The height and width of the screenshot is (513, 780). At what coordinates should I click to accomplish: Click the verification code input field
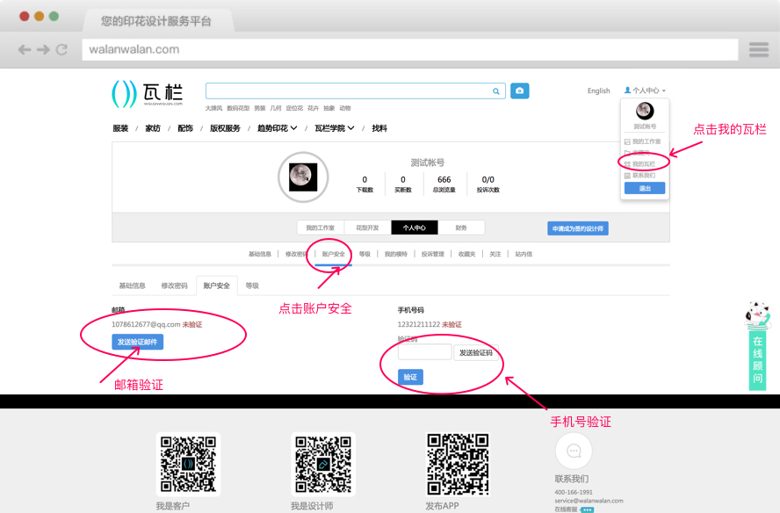coord(423,351)
